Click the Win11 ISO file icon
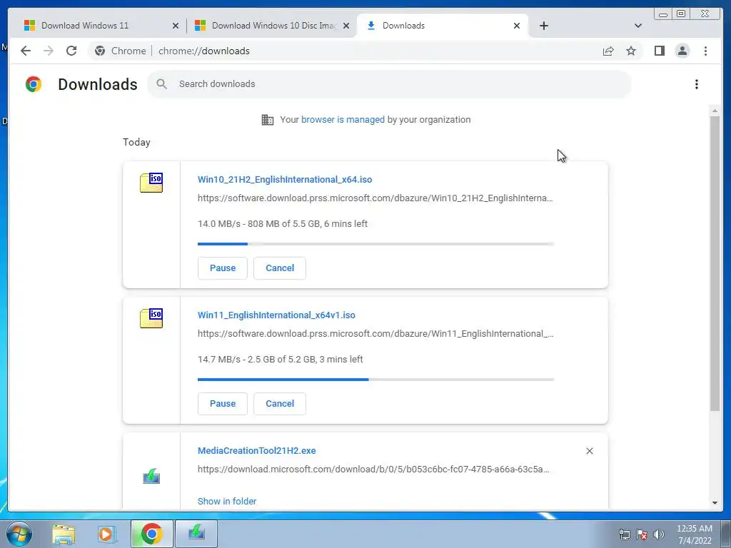The width and height of the screenshot is (731, 548). 151,318
